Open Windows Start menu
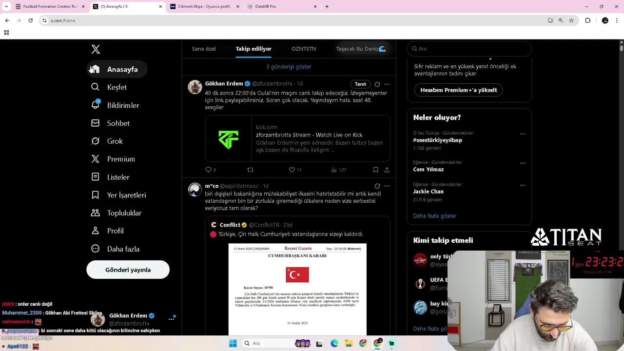 pos(233,343)
